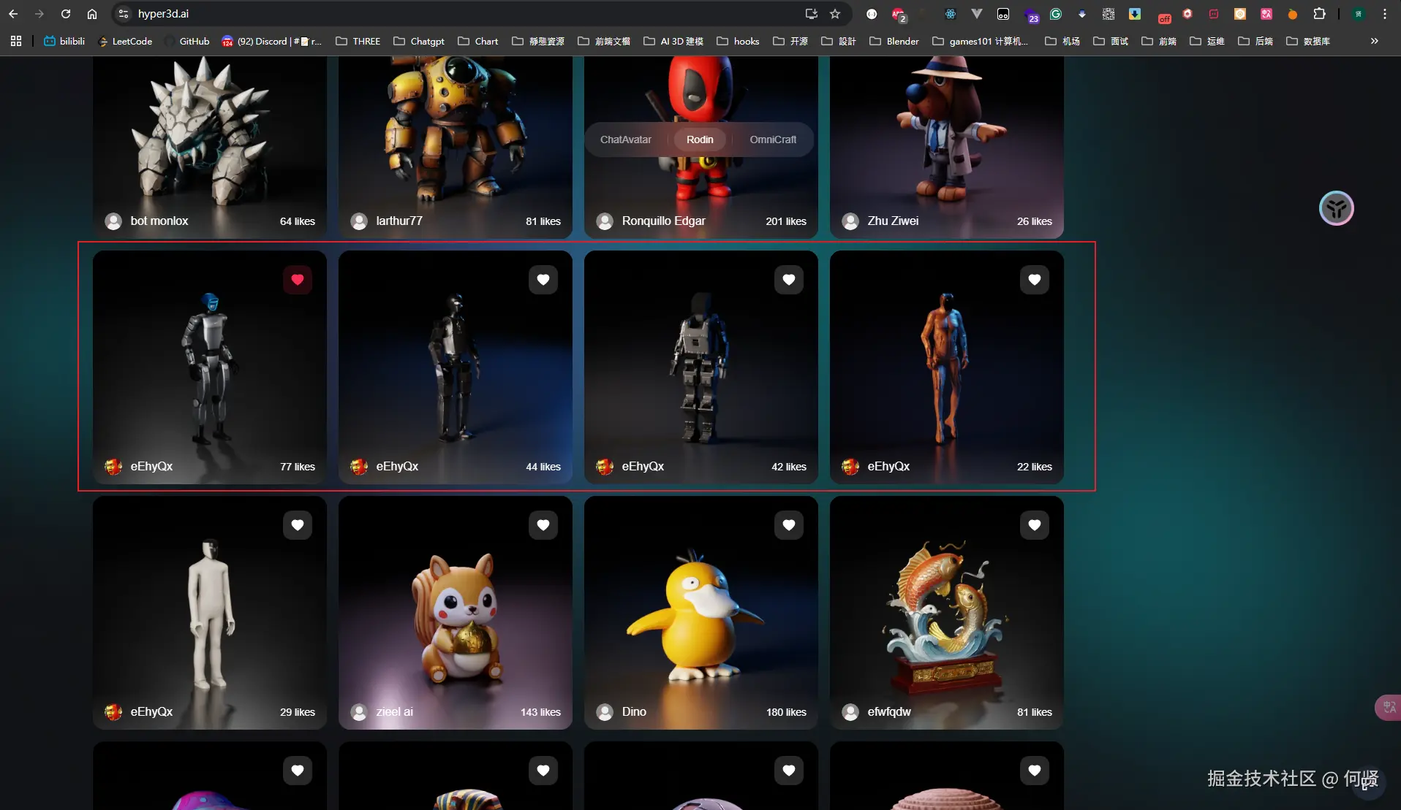Click eEhyQx avatar on the 77 likes card

pos(113,467)
